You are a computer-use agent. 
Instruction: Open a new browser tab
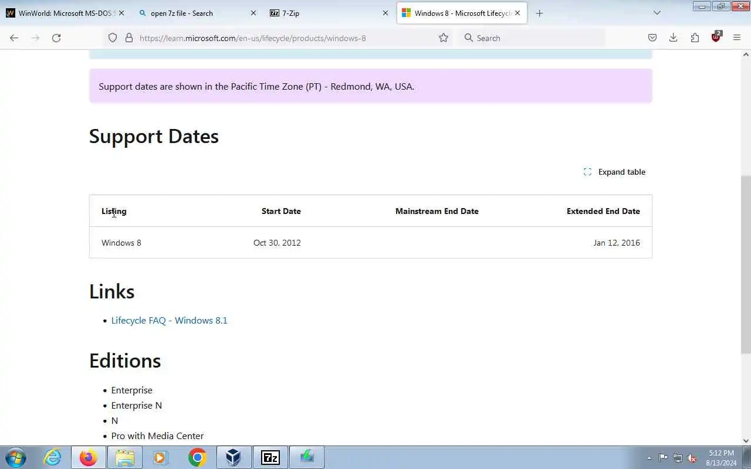pos(539,13)
